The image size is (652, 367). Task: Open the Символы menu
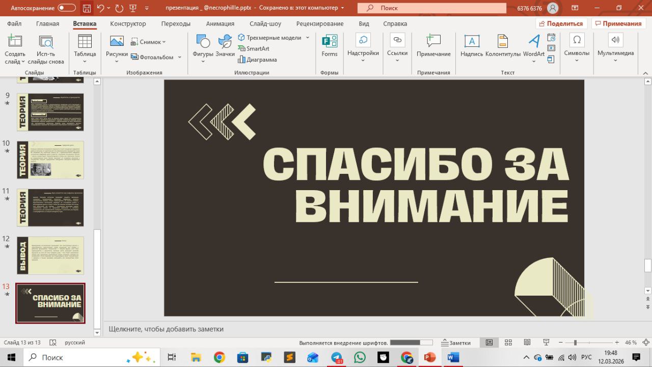click(x=577, y=48)
